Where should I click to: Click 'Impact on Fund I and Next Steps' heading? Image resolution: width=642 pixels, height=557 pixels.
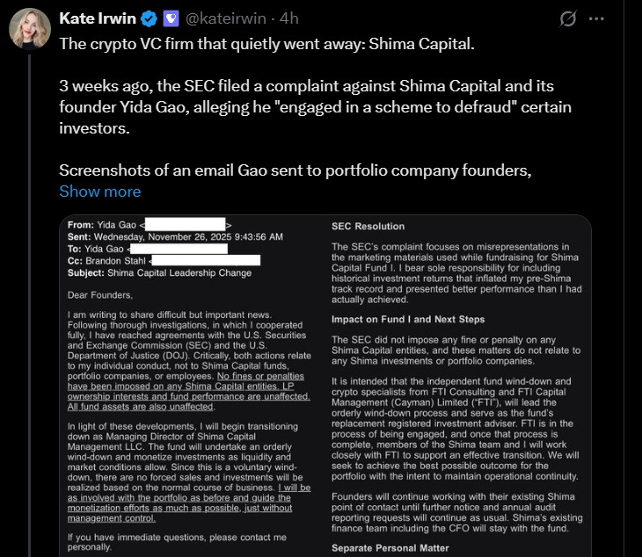pos(407,319)
